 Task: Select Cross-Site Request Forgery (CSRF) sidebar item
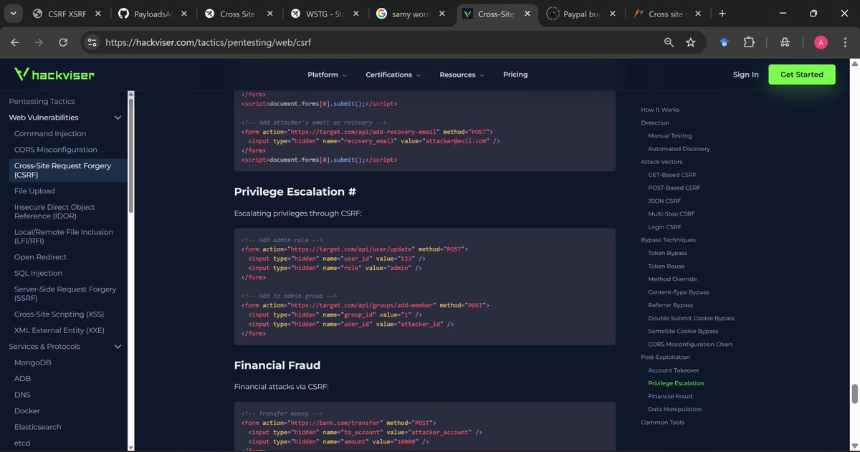click(67, 170)
